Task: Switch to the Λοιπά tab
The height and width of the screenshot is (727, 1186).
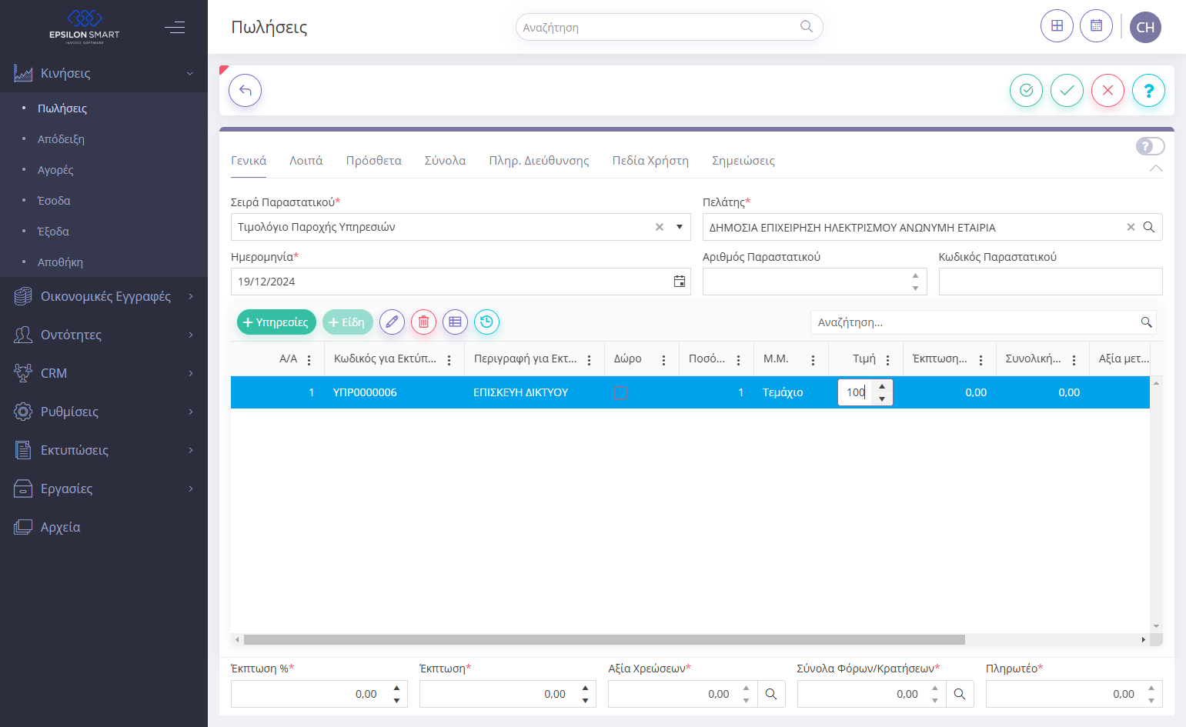Action: click(x=306, y=161)
